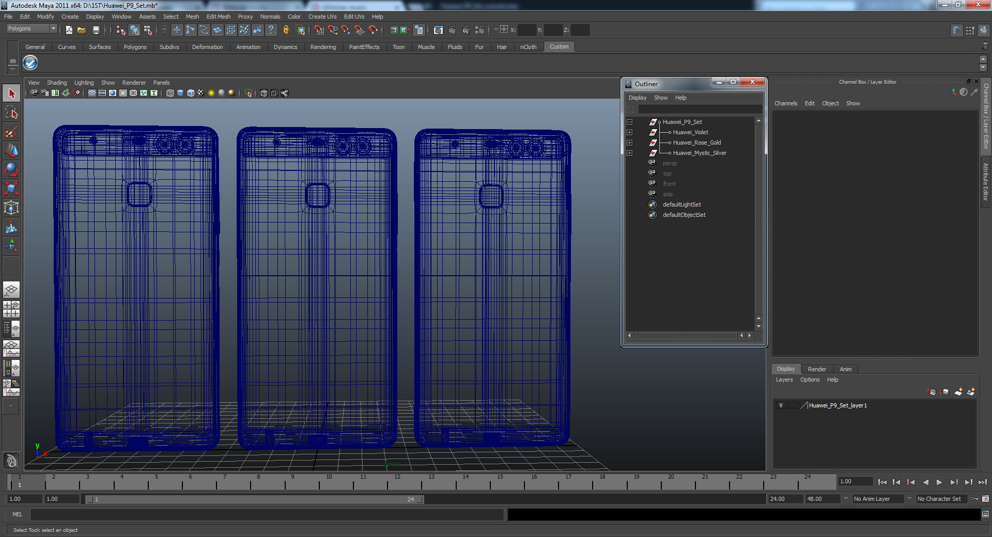Select Huawei_Rose_Gold in the Outliner
This screenshot has height=537, width=992.
tap(696, 143)
